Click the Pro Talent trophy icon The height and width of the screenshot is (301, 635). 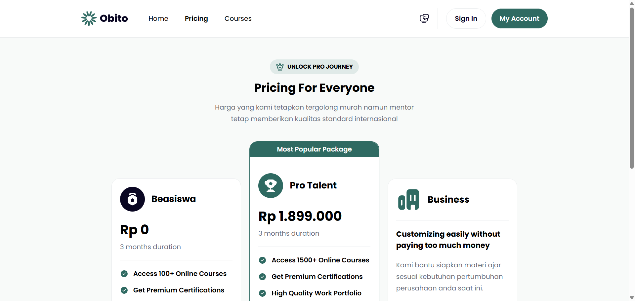(271, 186)
